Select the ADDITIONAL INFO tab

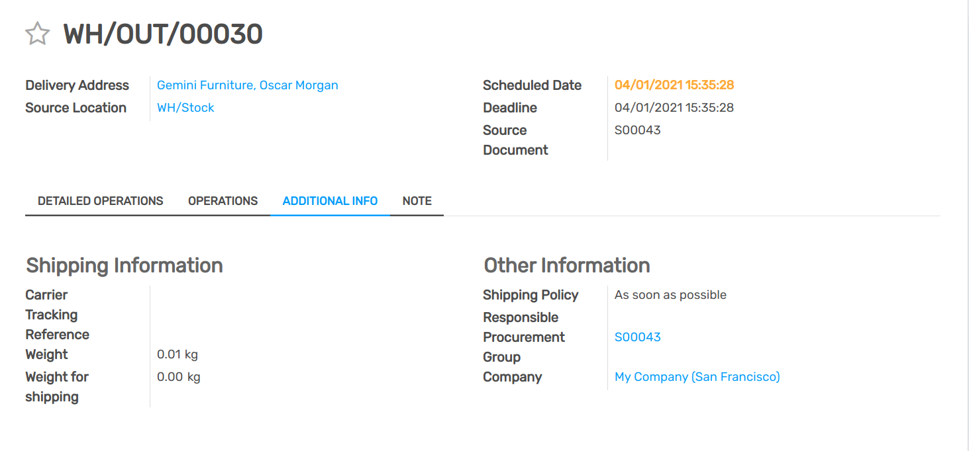[330, 200]
